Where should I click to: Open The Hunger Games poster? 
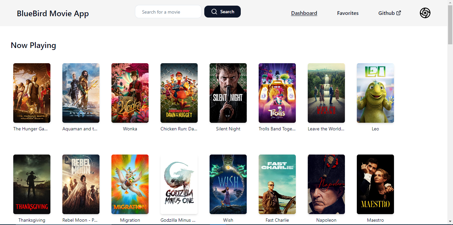tap(32, 93)
